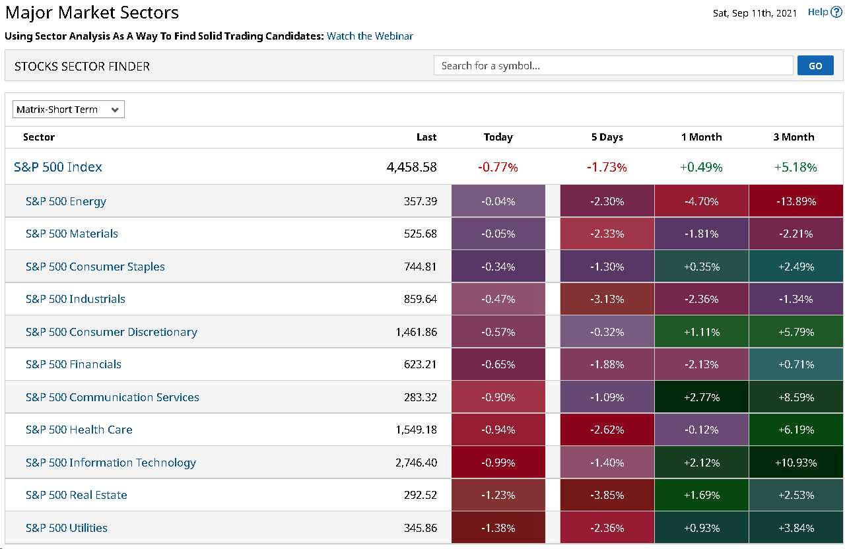Select the S&P 500 Financials link

click(x=73, y=364)
